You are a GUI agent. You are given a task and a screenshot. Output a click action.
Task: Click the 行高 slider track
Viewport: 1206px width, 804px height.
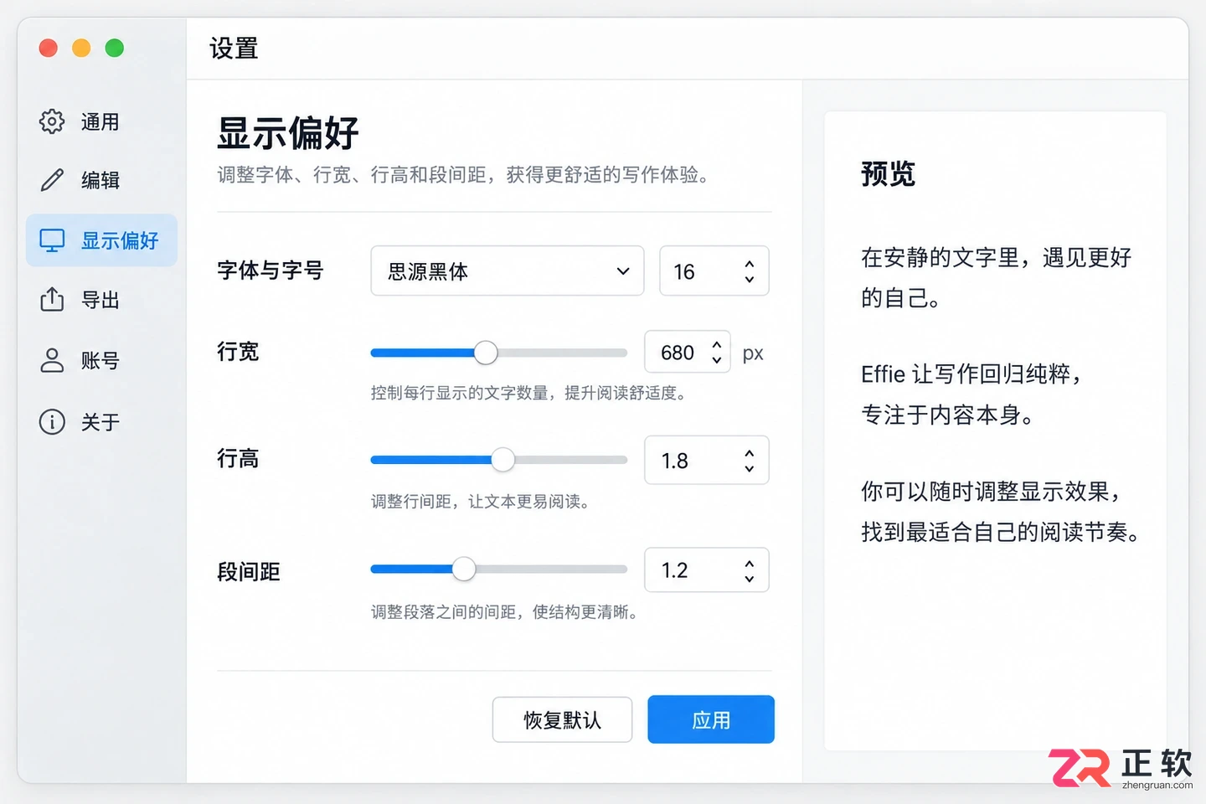(499, 460)
